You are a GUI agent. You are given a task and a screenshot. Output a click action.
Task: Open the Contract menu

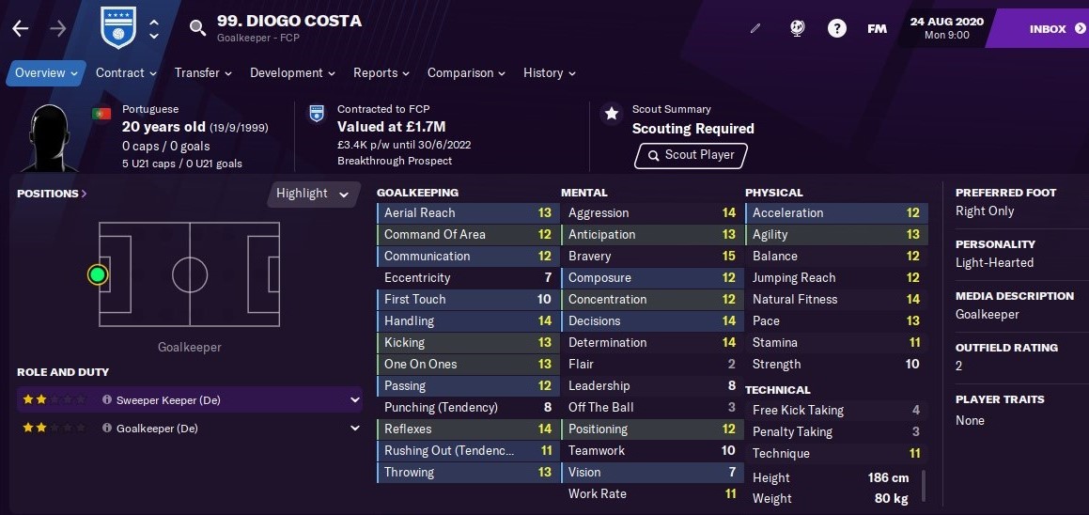126,73
